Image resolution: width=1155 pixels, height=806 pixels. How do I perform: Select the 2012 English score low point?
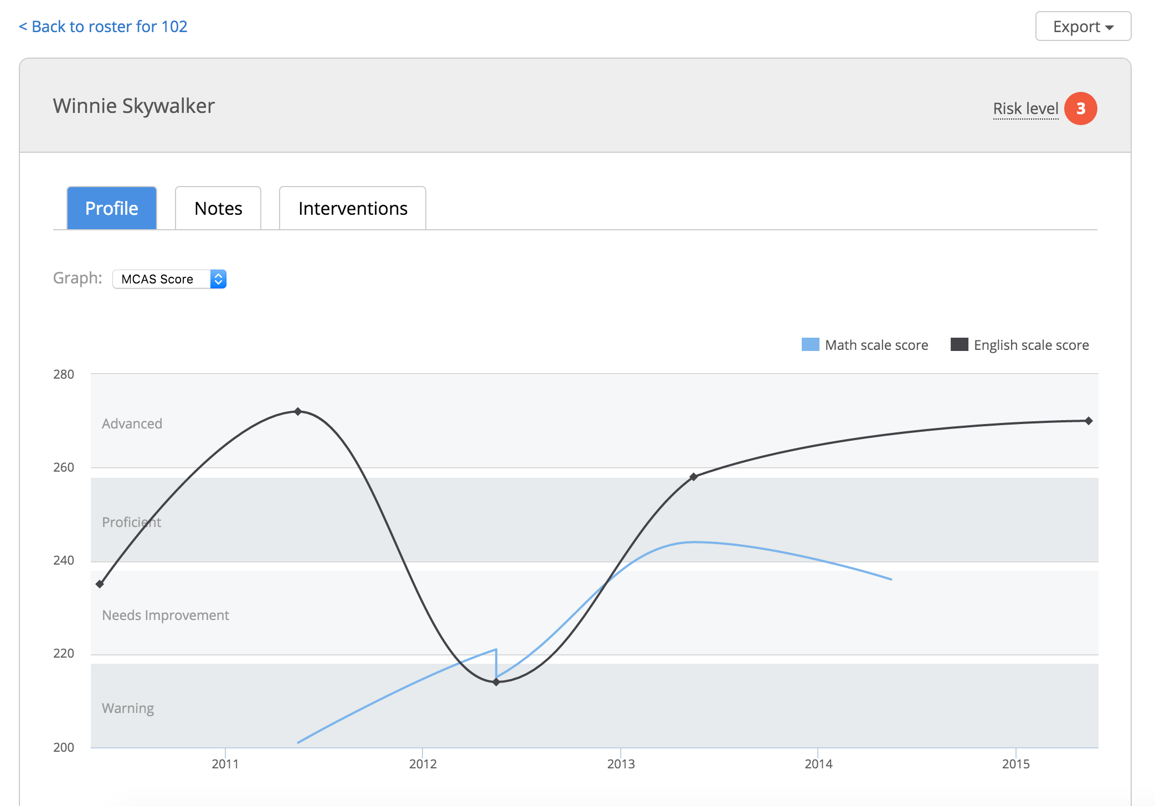click(496, 682)
